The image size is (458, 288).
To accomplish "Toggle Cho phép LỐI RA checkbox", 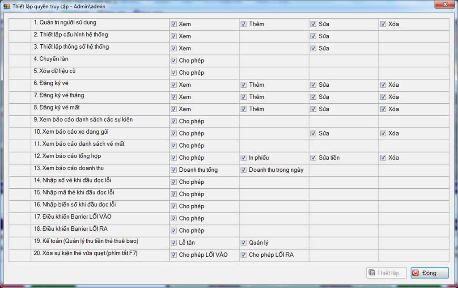I will pyautogui.click(x=244, y=255).
